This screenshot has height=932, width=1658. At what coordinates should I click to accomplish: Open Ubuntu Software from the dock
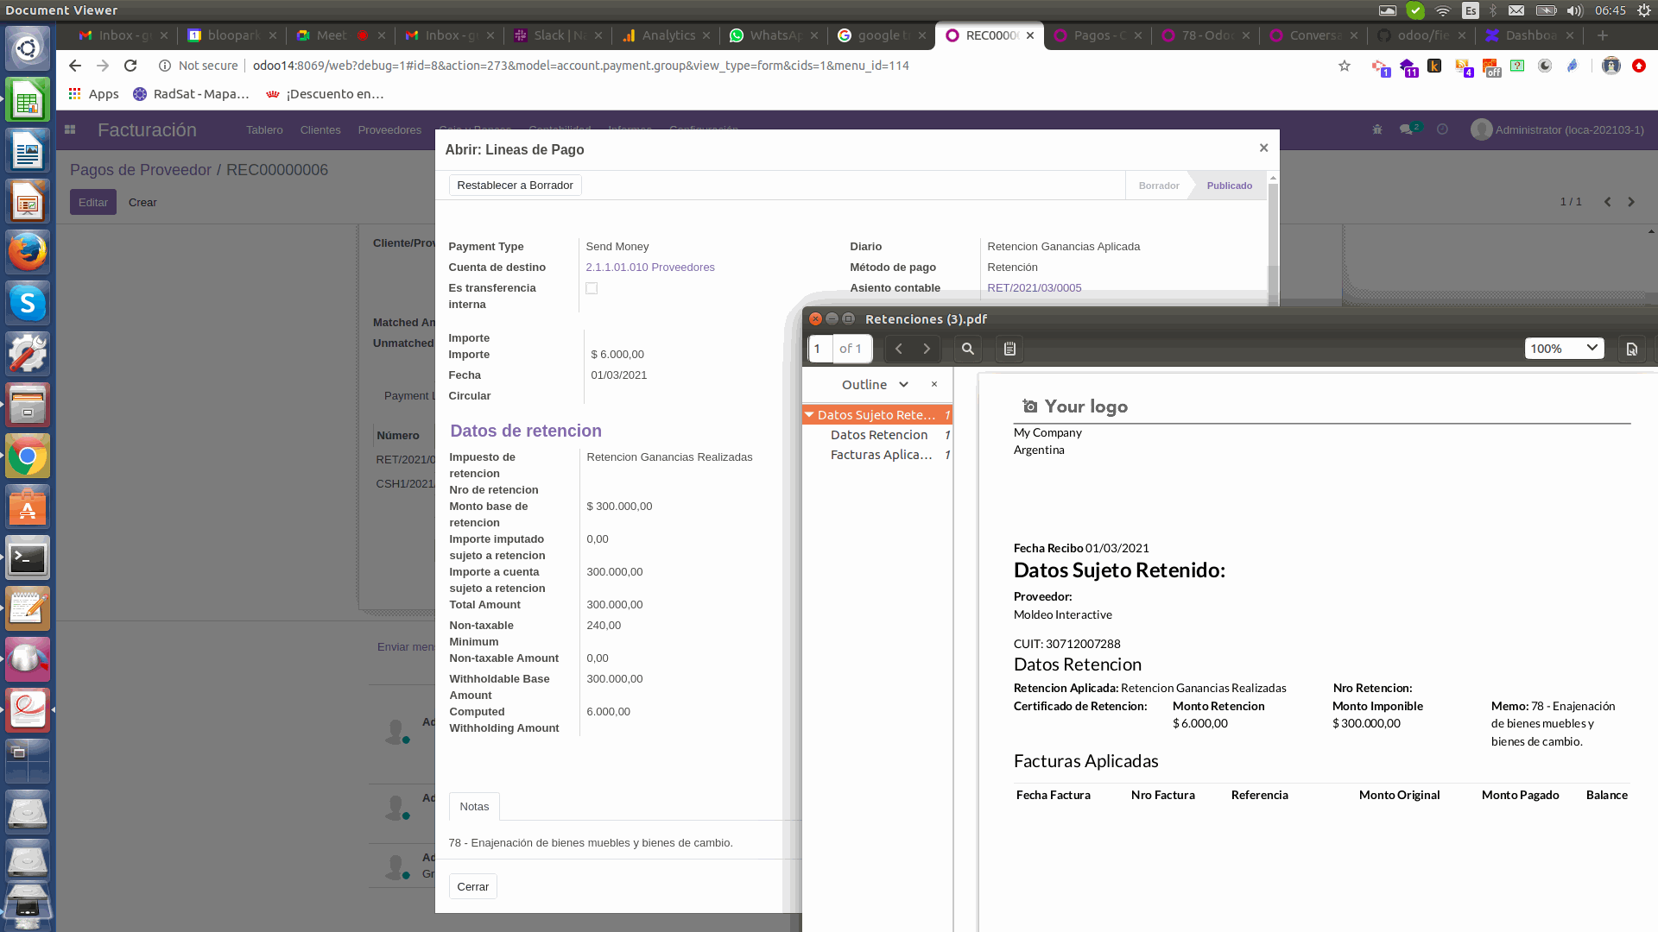28,507
